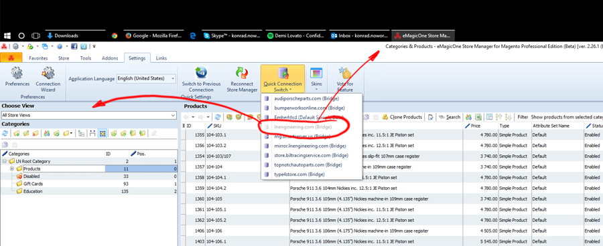Switch to the Skype taskbar window
Viewport: 603px width, 246px height.
(232, 35)
